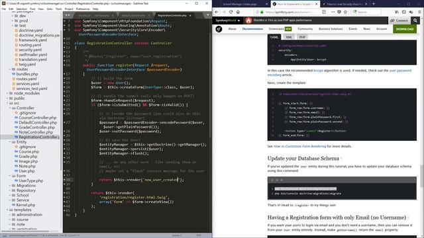Open User.php in Entity folder

[x=26, y=171]
